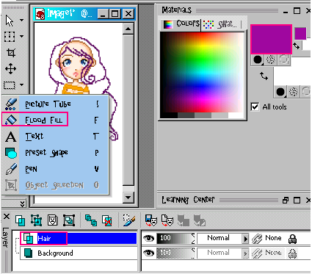Click the lock transparency icon on Hair layer
Screen dimensions: 312x274
click(x=292, y=238)
